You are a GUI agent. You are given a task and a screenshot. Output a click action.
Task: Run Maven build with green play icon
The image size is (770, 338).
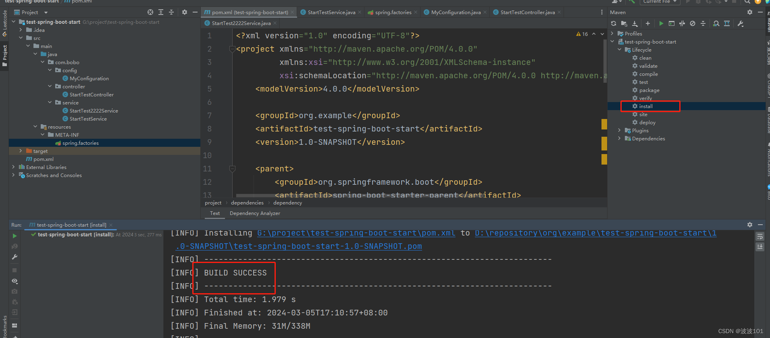pyautogui.click(x=661, y=23)
